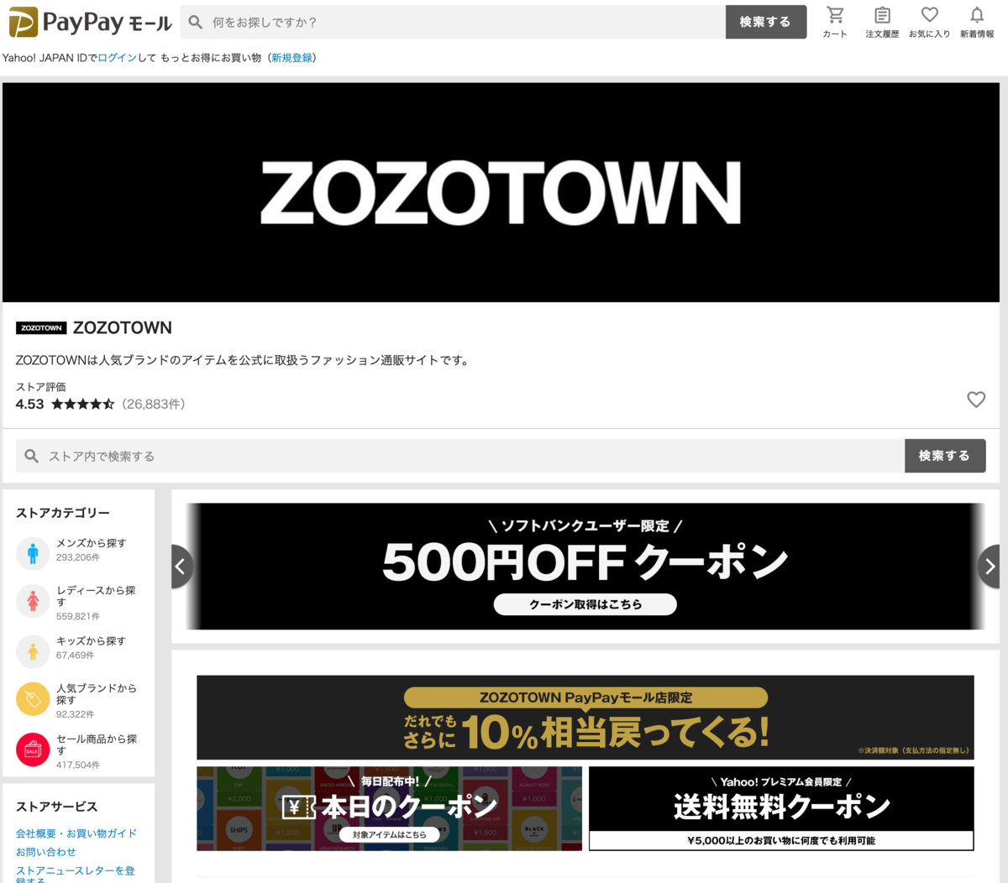Screen dimensions: 1008x883
Task: Click the ログイン link
Action: [x=118, y=58]
